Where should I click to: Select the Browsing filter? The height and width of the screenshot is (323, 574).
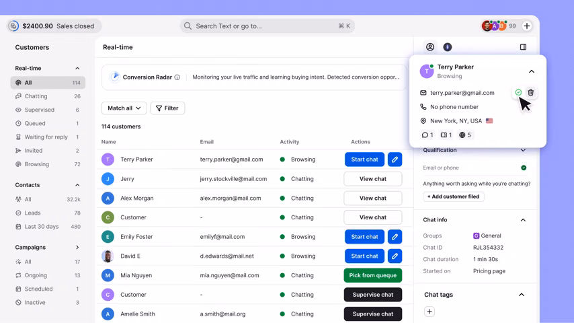tap(48, 164)
